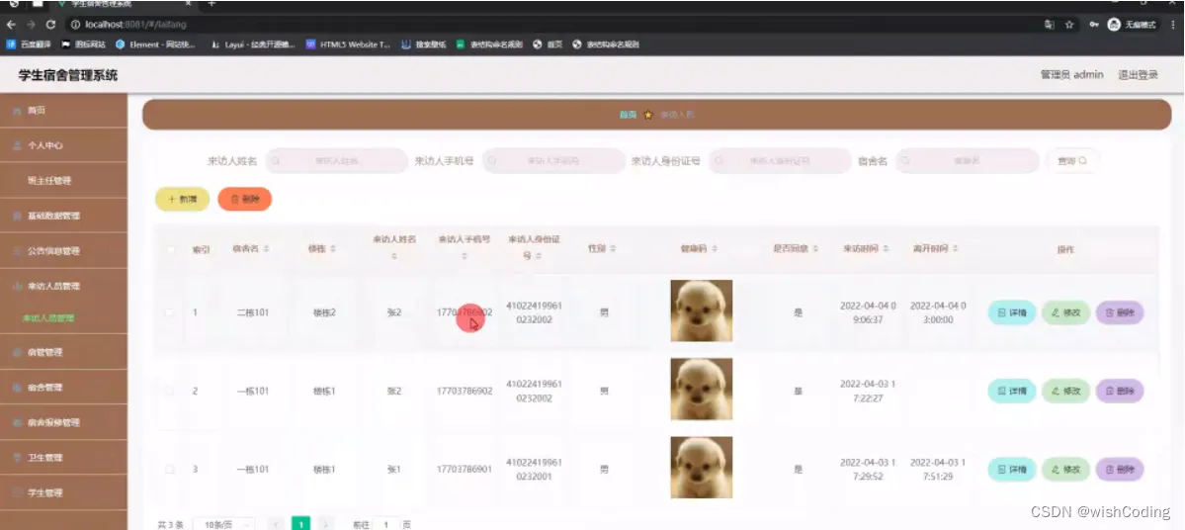Open the HTML5 Website T... bookmark

pos(349,44)
